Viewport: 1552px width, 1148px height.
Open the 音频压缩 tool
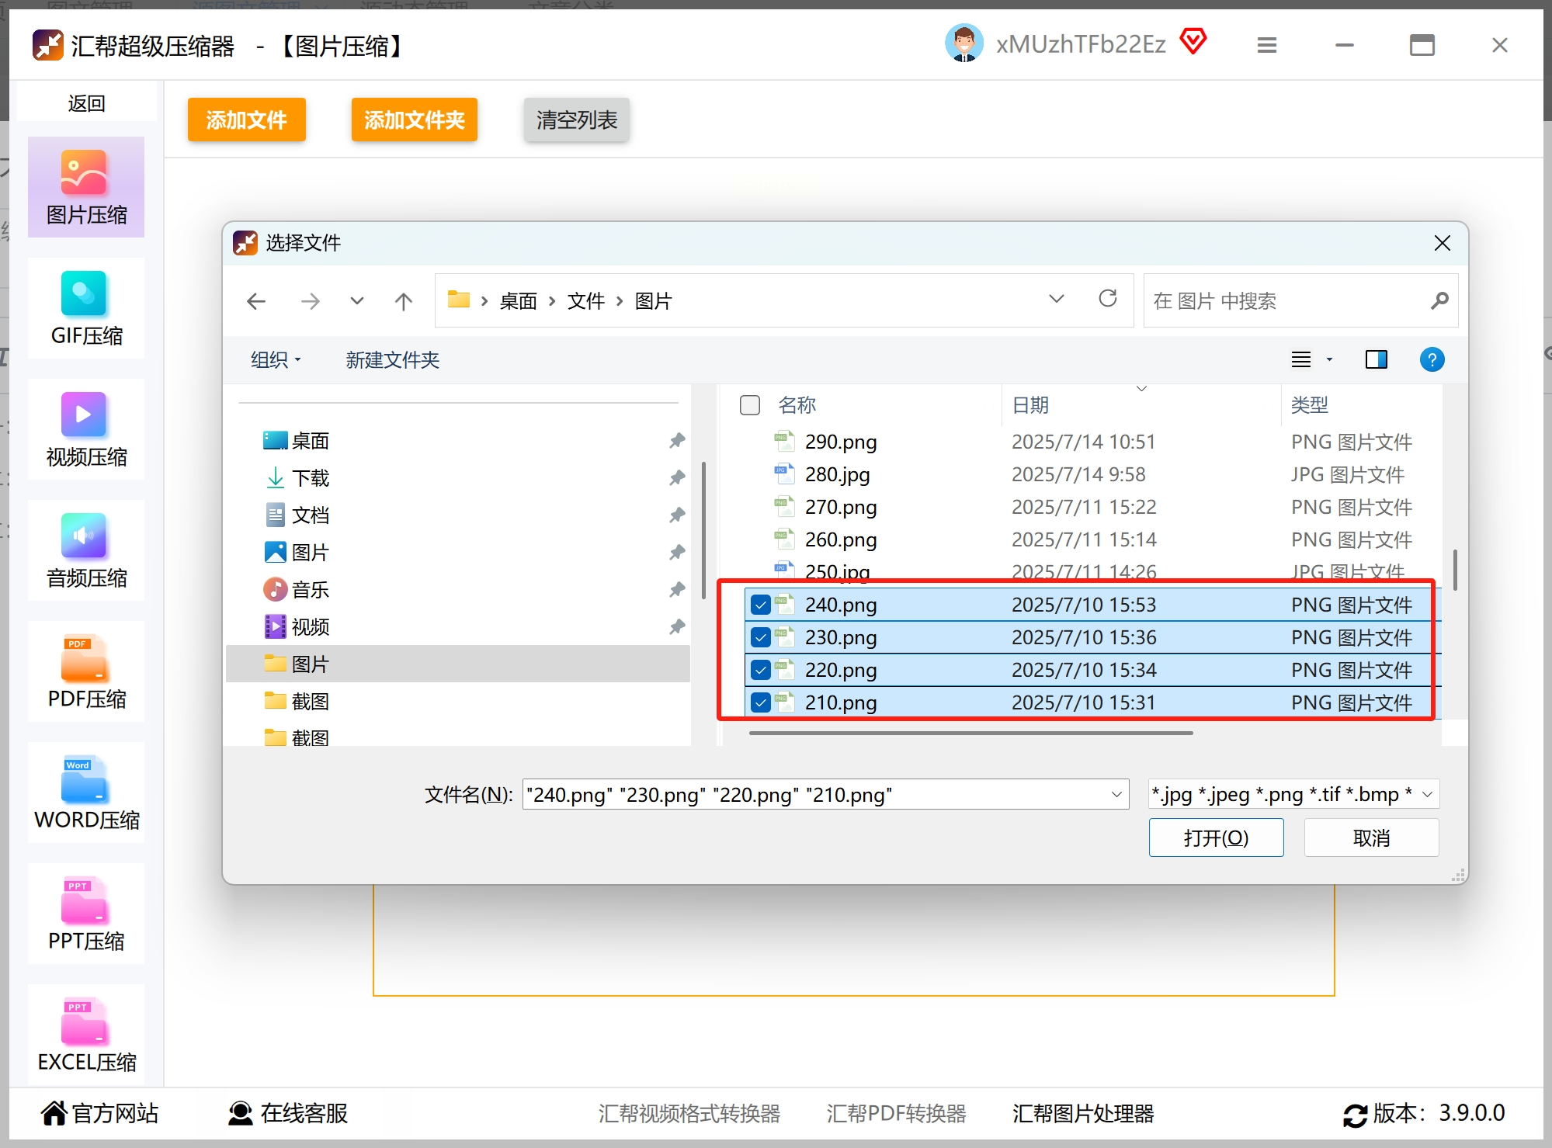(86, 552)
